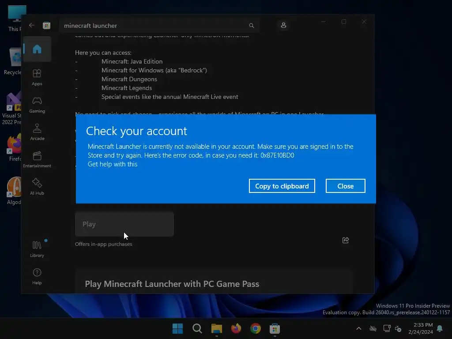452x339 pixels.
Task: Open the Library in sidebar
Action: click(37, 249)
